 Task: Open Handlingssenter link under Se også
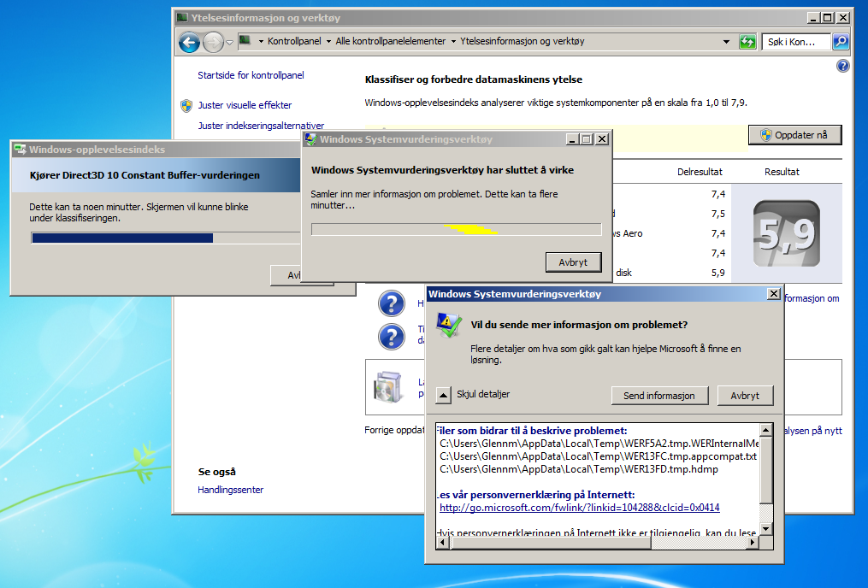click(230, 490)
